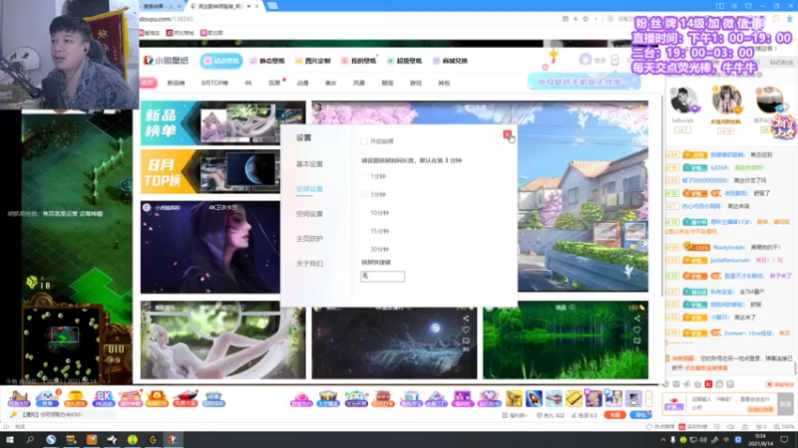This screenshot has width=798, height=448.
Task: Open the 图片定制 section
Action: click(x=313, y=61)
